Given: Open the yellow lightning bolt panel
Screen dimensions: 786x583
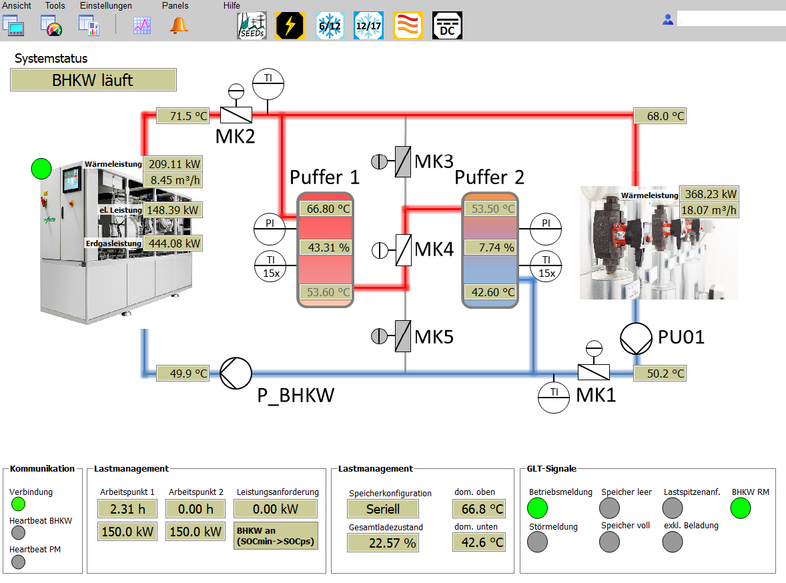Looking at the screenshot, I should [290, 25].
